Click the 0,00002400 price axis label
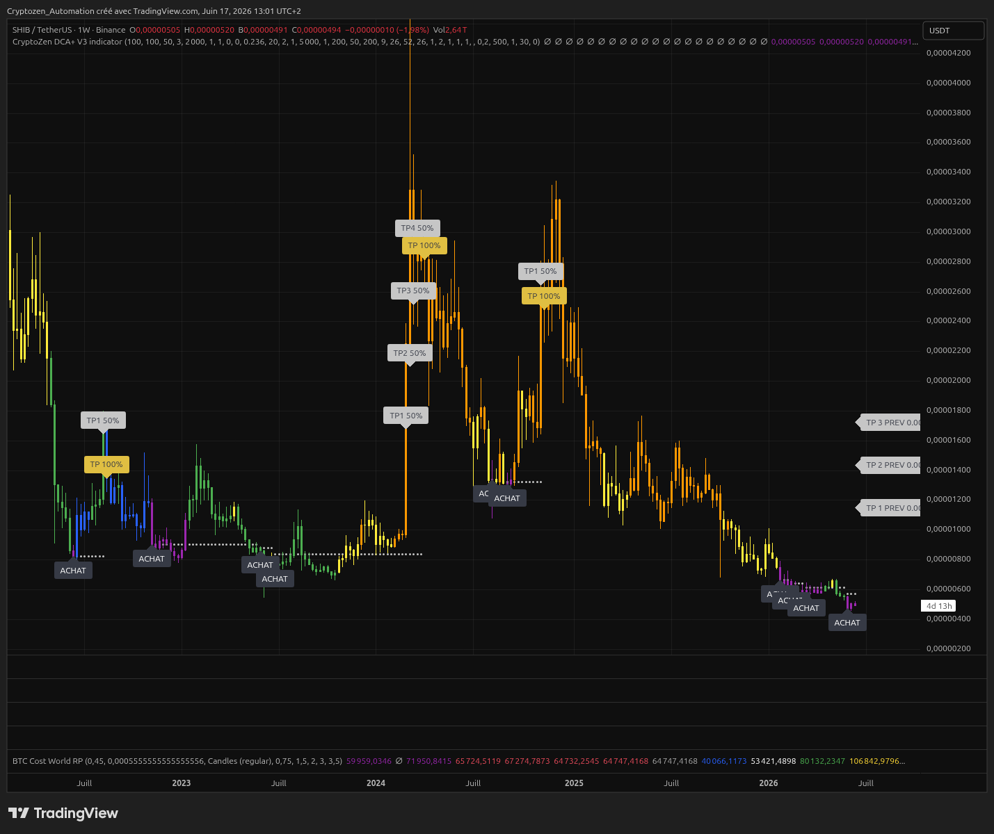The height and width of the screenshot is (834, 994). [x=949, y=320]
